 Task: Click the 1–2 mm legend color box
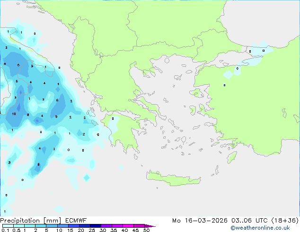point(30,226)
